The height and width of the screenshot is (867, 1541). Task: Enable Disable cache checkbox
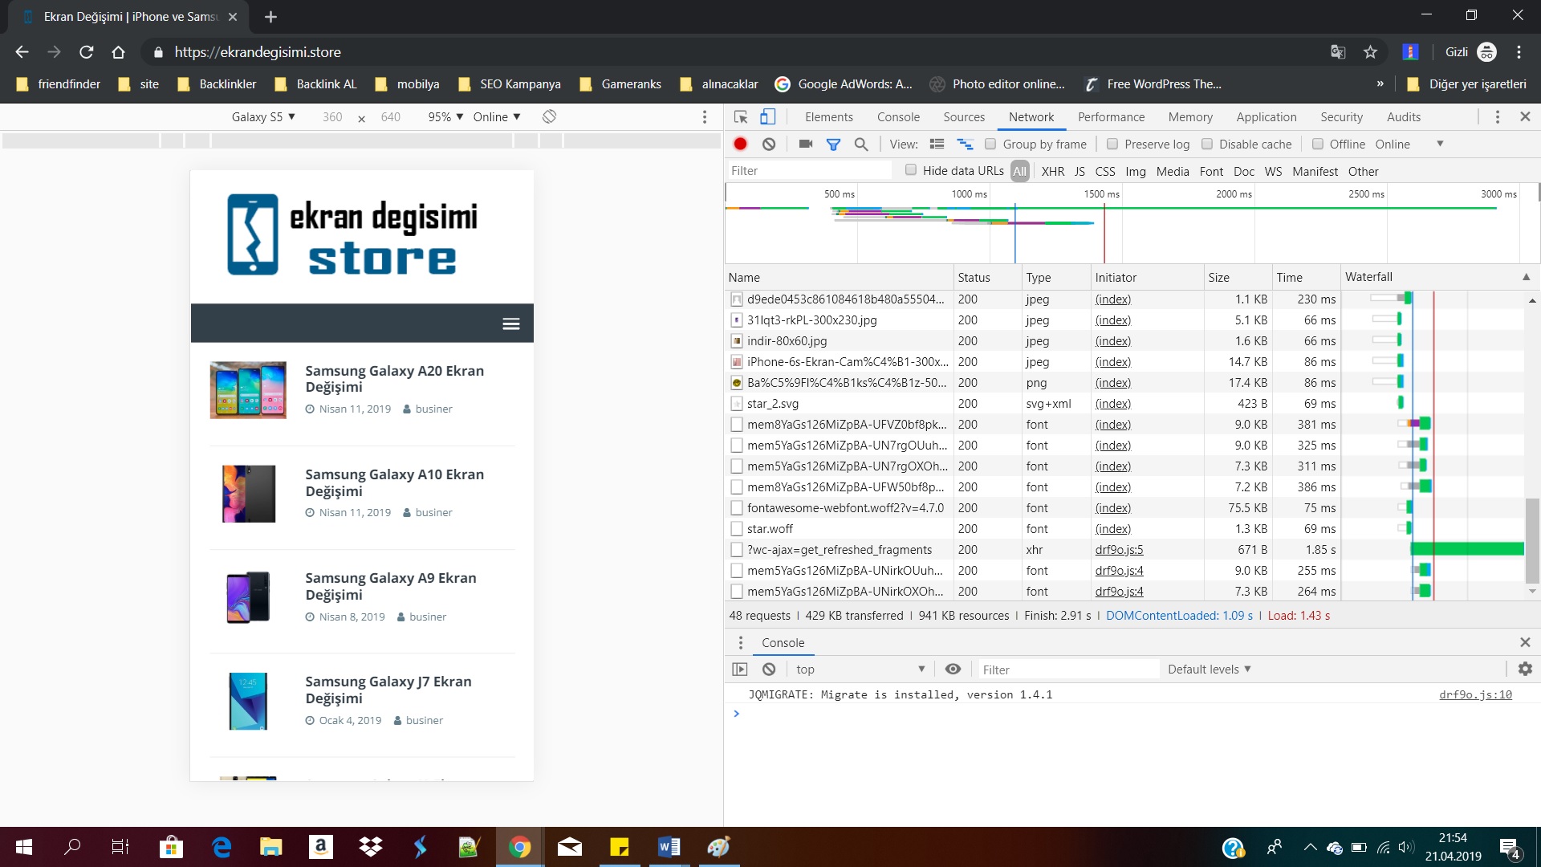pos(1207,144)
